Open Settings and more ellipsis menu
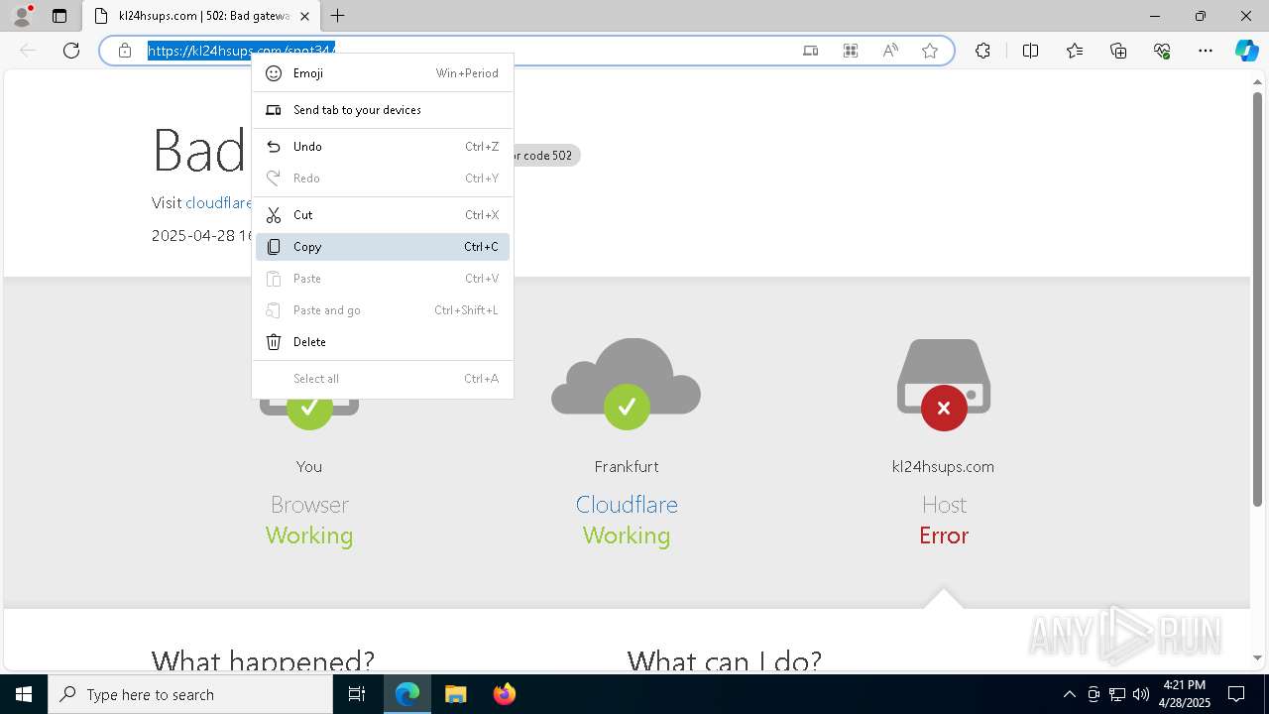 coord(1206,51)
